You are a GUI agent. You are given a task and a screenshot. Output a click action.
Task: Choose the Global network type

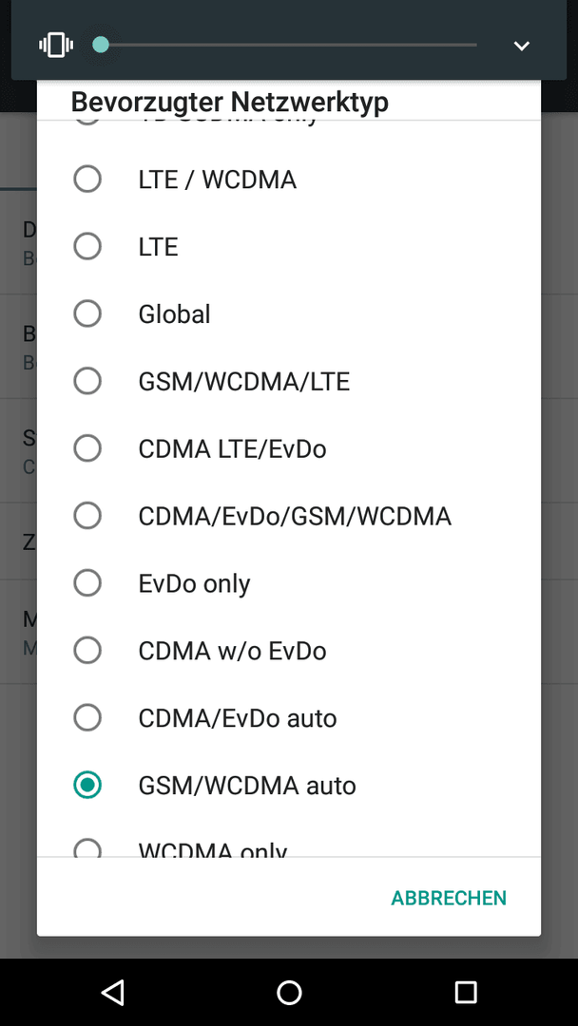point(289,314)
